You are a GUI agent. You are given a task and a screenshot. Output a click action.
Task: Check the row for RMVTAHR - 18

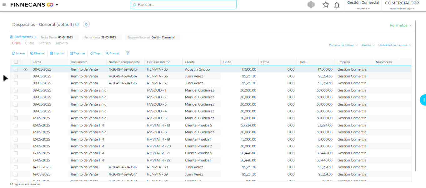[16, 126]
